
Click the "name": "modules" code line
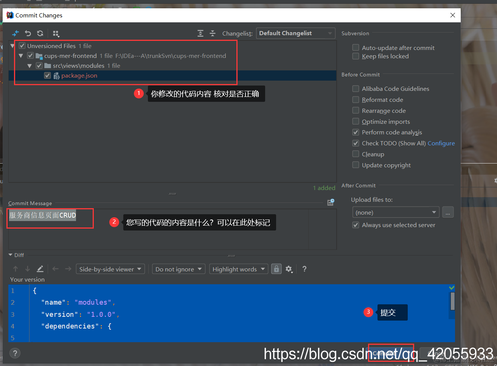click(78, 302)
